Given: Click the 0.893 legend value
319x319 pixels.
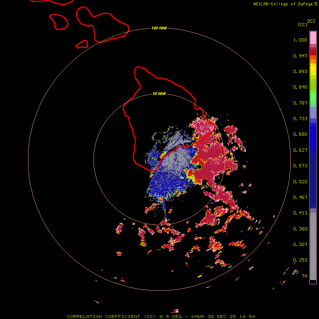Looking at the screenshot, I should click(300, 71).
